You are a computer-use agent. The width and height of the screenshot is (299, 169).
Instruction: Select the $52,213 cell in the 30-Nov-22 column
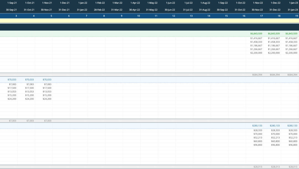pos(258,138)
